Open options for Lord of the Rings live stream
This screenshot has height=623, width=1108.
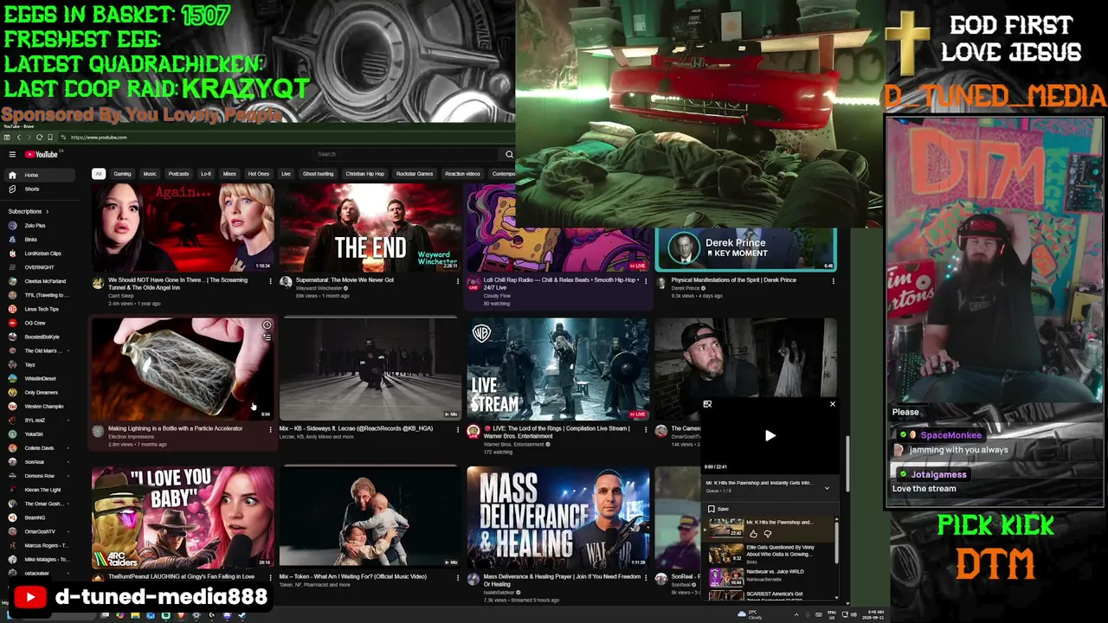645,430
